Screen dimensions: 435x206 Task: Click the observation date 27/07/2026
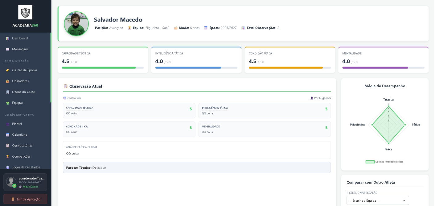pyautogui.click(x=74, y=98)
